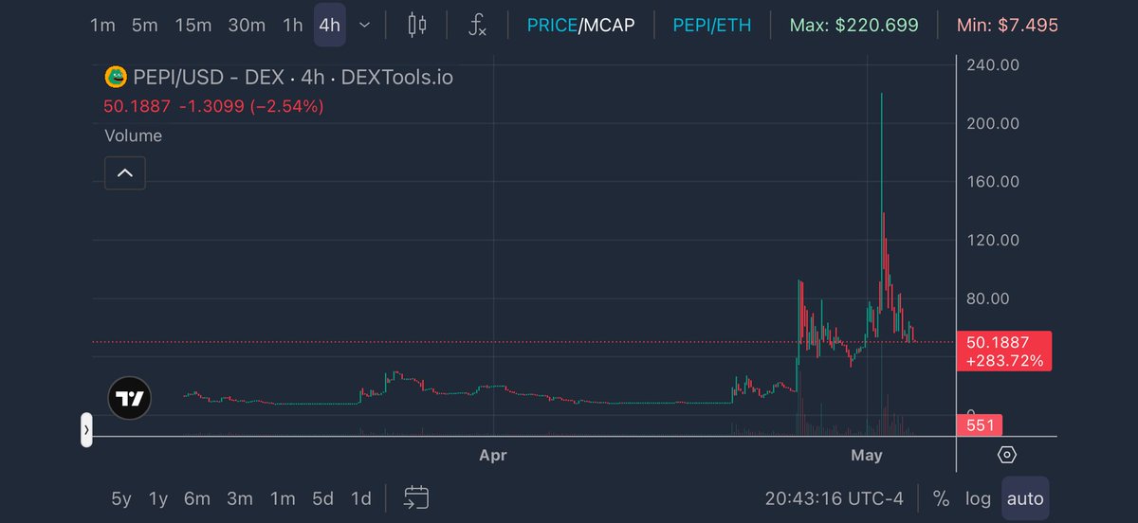Switch chart to MCAP mode
Screen dimensions: 1138x523
[609, 25]
